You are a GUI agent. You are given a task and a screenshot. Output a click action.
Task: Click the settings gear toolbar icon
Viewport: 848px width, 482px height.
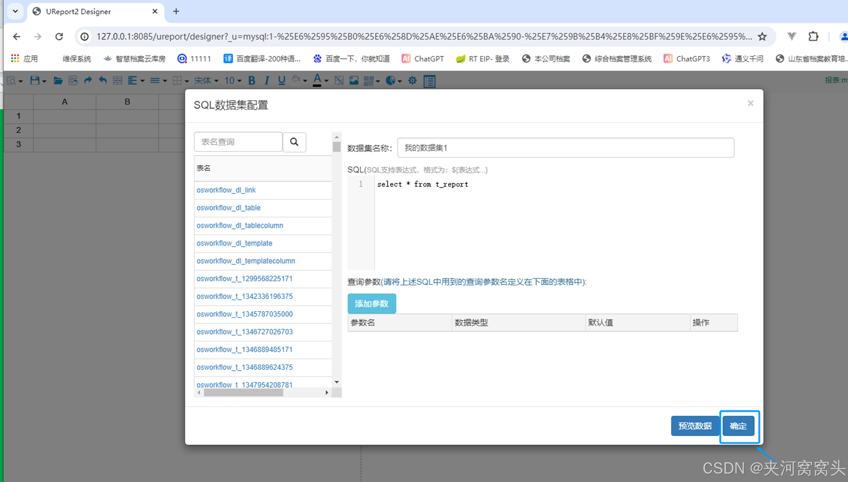412,80
